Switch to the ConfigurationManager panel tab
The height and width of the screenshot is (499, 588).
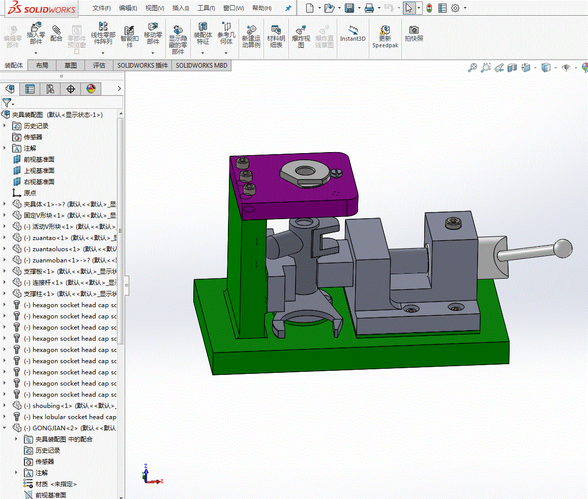click(x=50, y=89)
